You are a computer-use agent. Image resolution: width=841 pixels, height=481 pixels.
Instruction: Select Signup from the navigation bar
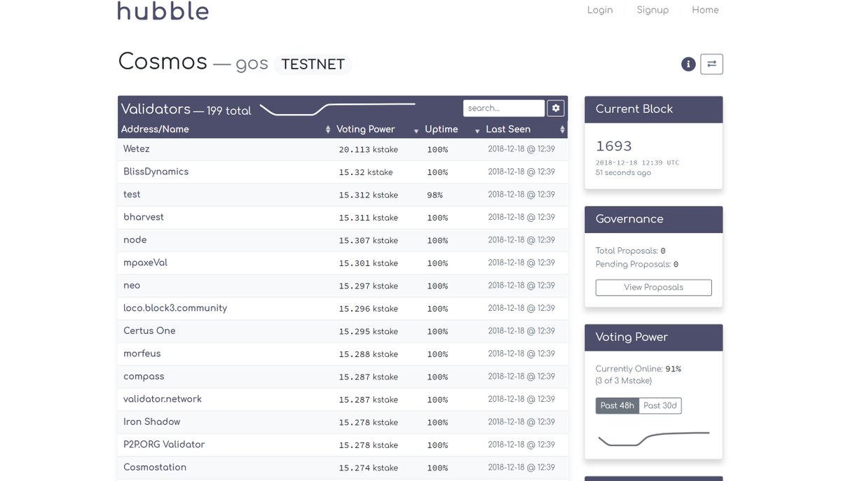[x=652, y=10]
